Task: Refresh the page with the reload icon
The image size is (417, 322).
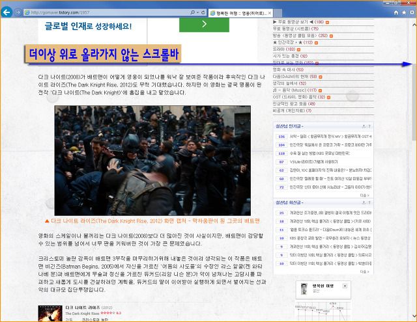Action: click(203, 12)
